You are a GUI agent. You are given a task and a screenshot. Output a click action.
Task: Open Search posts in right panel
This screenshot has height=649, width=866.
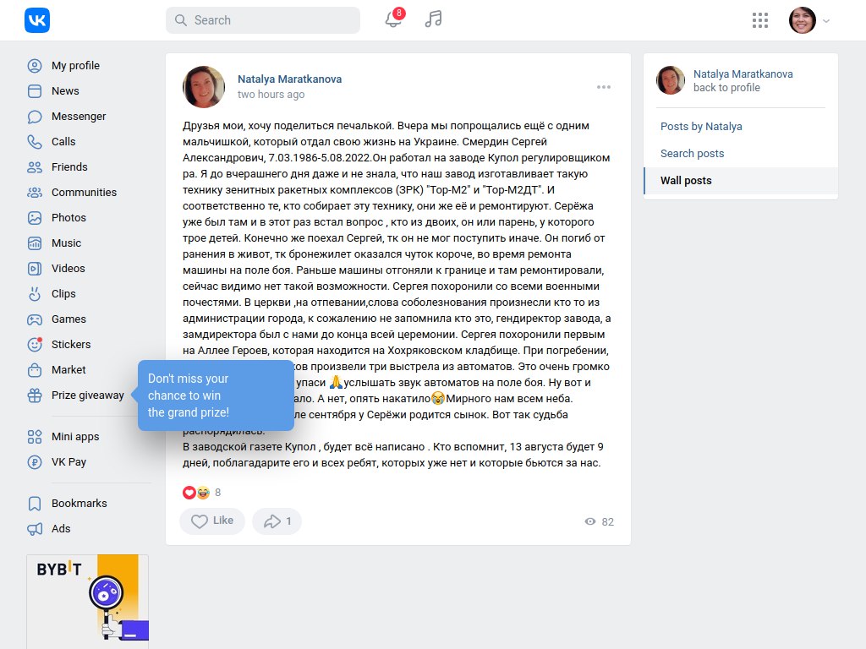(692, 154)
